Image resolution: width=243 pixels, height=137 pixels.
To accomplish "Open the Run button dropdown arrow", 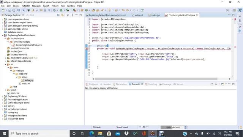I will (64, 10).
